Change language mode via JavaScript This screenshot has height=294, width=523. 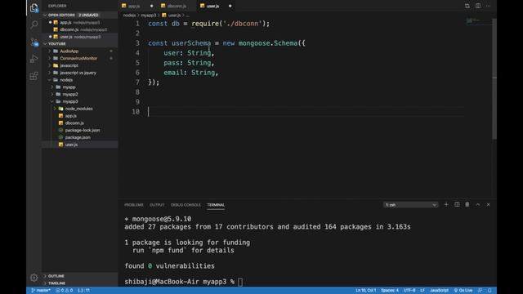point(439,291)
